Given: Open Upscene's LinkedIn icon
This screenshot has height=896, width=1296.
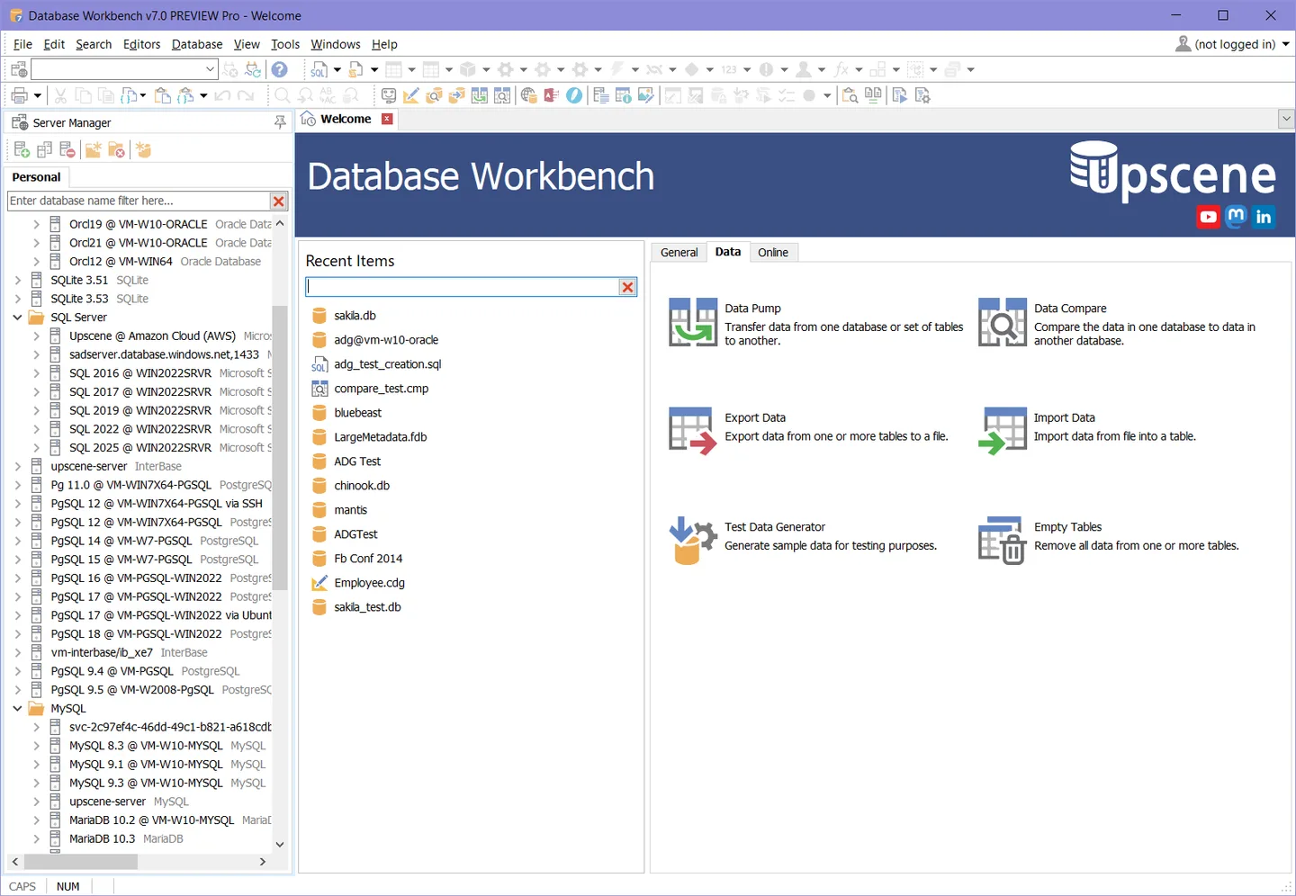Looking at the screenshot, I should coord(1264,217).
